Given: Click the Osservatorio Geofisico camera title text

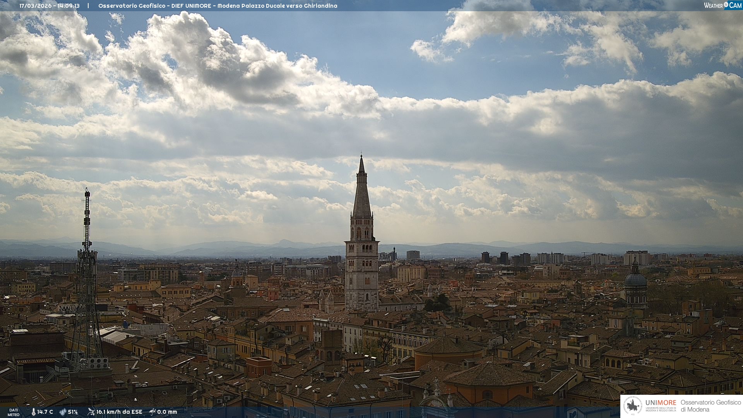Looking at the screenshot, I should pos(217,6).
